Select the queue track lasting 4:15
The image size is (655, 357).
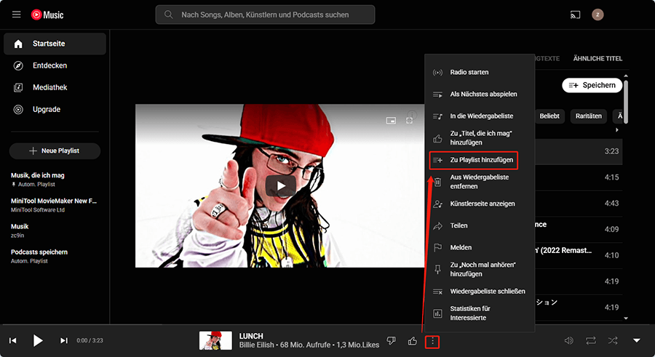coord(579,177)
